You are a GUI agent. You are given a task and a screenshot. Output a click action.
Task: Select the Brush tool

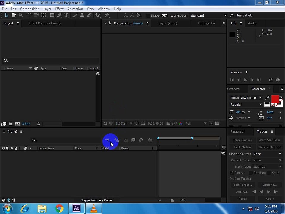(x=75, y=15)
